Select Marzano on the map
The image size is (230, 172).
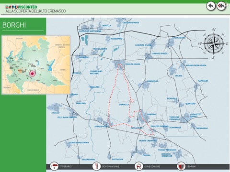(81, 103)
